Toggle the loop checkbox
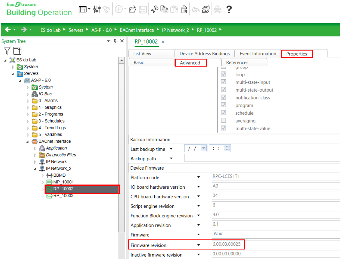The image size is (340, 259). tap(223, 74)
